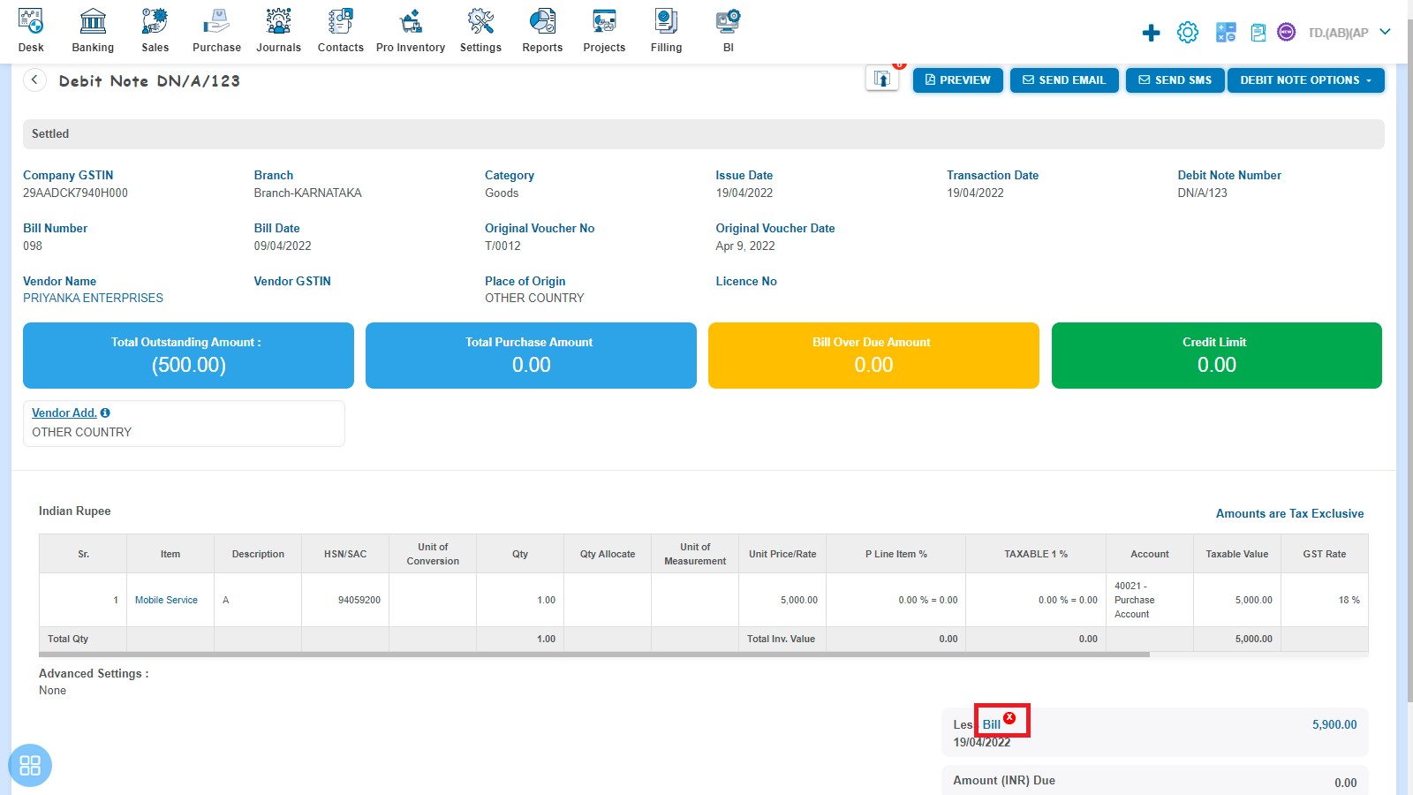Open the PRIYANKA ENTERPRISES vendor link
Viewport: 1413px width, 795px height.
[93, 298]
